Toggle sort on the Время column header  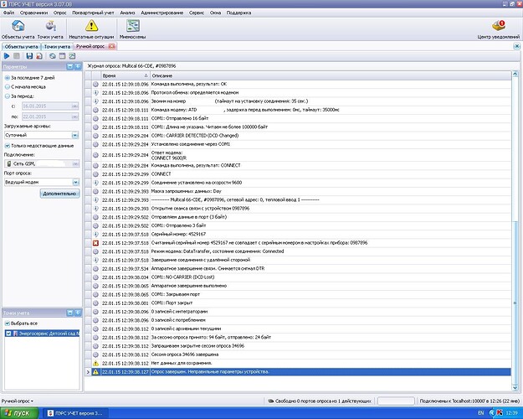126,76
